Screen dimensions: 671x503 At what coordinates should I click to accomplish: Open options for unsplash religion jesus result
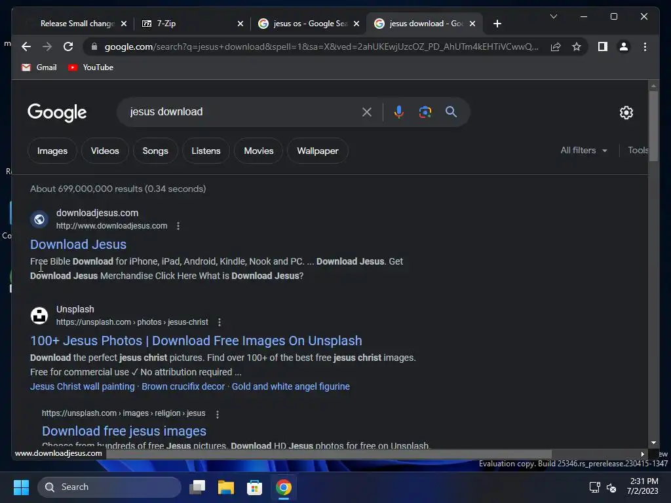(218, 414)
